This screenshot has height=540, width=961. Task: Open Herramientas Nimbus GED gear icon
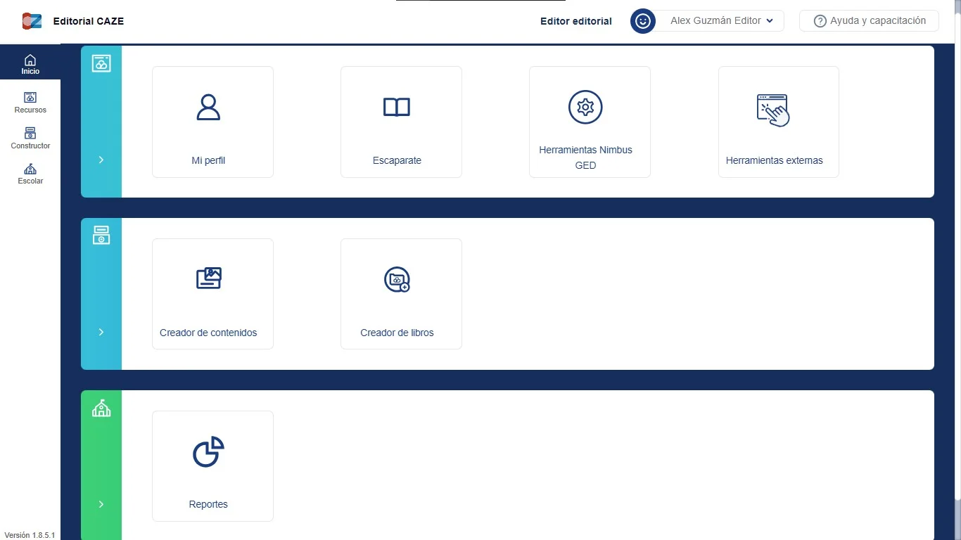coord(585,108)
